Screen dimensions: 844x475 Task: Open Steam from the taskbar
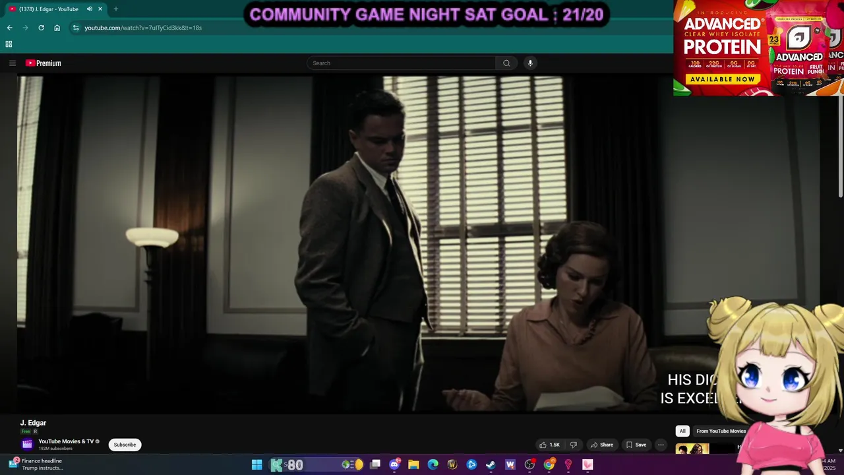coord(491,464)
